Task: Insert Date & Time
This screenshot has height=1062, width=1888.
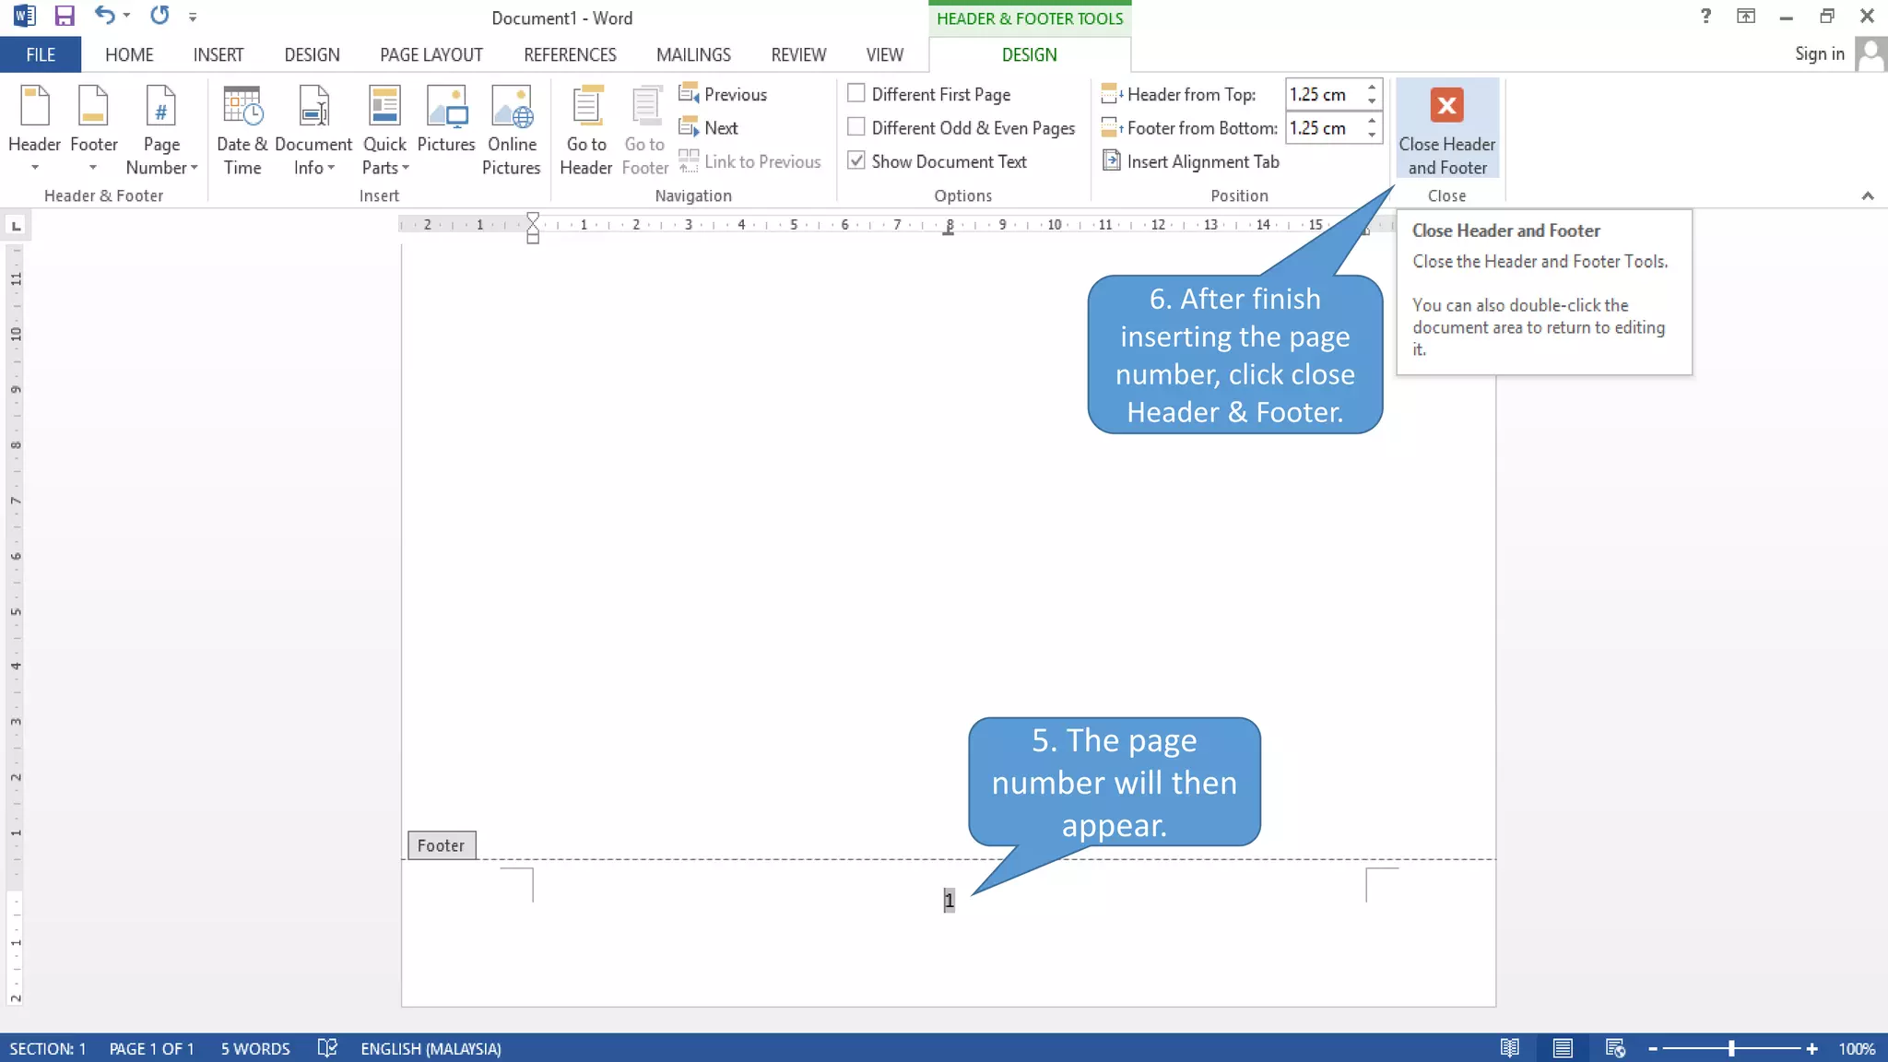Action: 242,129
